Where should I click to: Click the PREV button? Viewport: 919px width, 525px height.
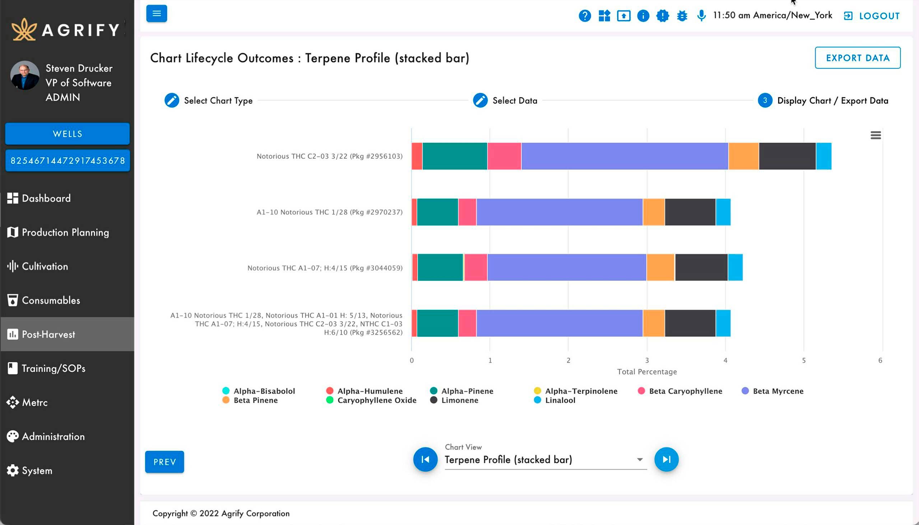(164, 461)
